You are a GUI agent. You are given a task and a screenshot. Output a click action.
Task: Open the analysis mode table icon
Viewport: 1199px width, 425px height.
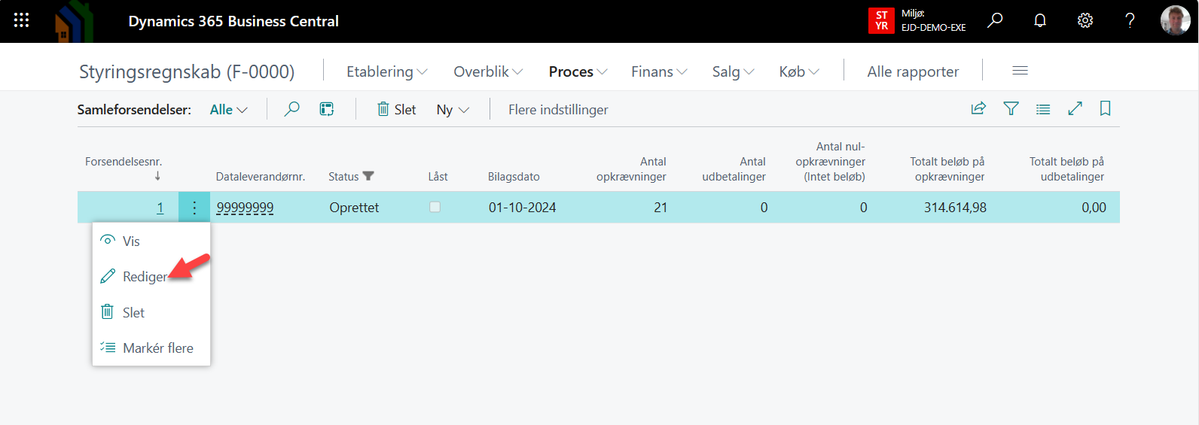coord(327,109)
